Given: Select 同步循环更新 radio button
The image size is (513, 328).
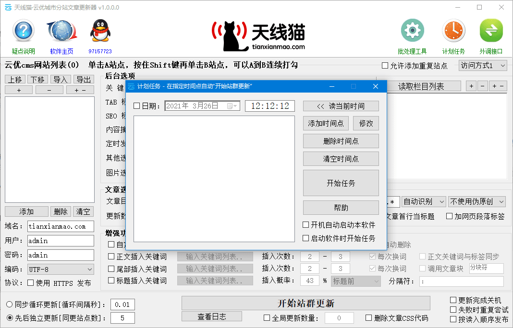Looking at the screenshot, I should coord(10,305).
